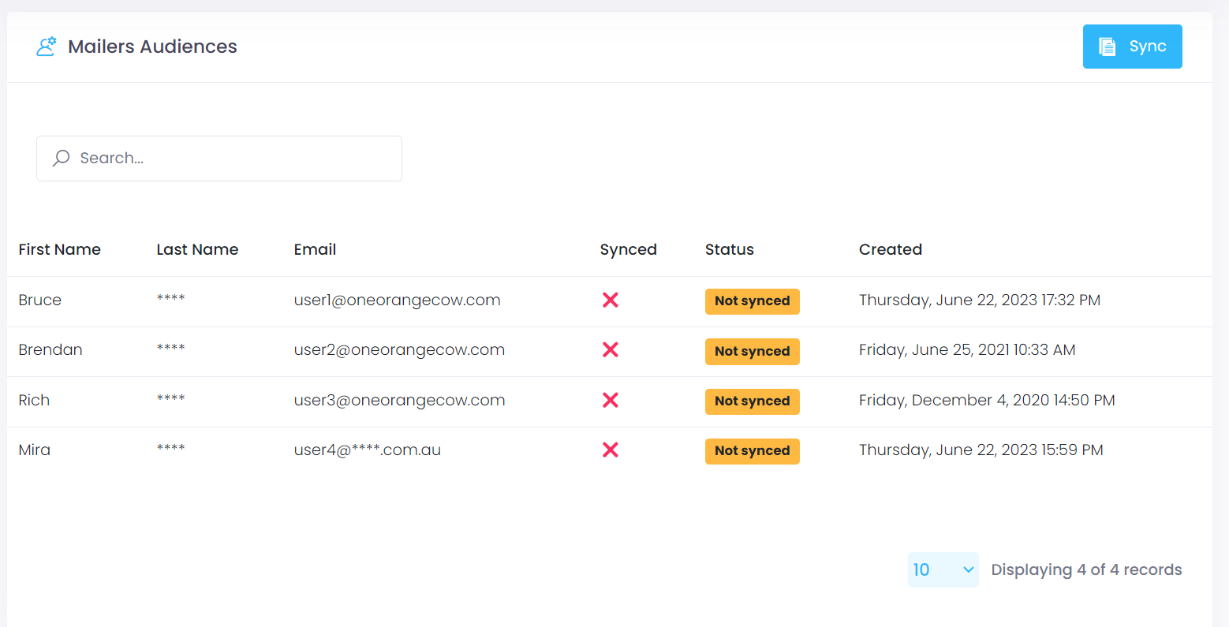Click Rich's red cross in the Synced column

[x=610, y=400]
